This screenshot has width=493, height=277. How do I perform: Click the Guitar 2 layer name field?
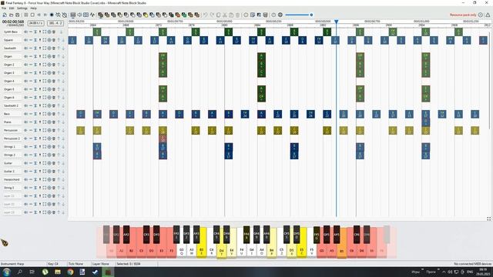(x=12, y=171)
